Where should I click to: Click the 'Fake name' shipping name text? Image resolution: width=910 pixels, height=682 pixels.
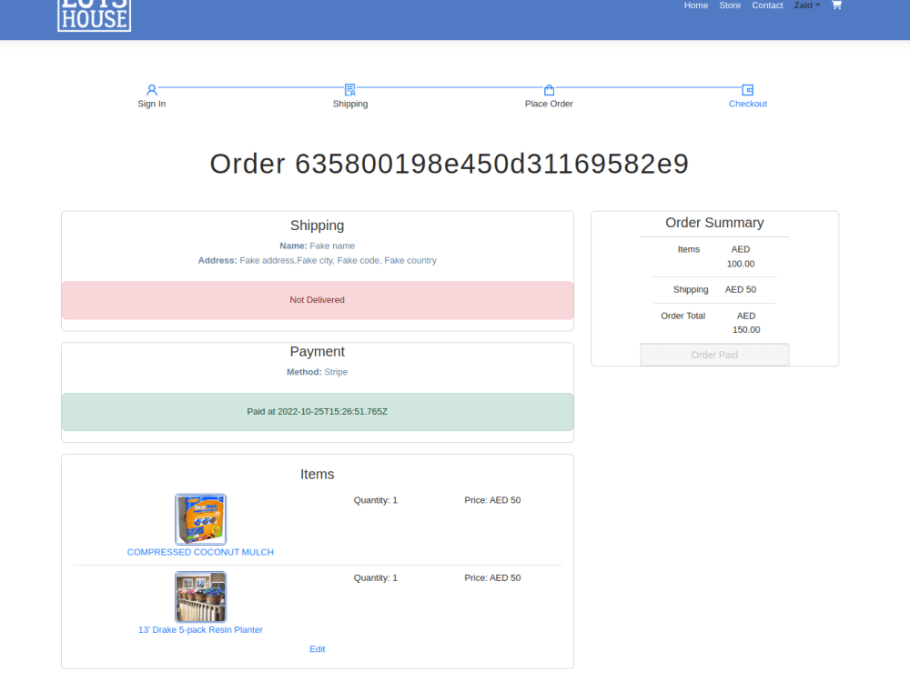click(x=332, y=246)
